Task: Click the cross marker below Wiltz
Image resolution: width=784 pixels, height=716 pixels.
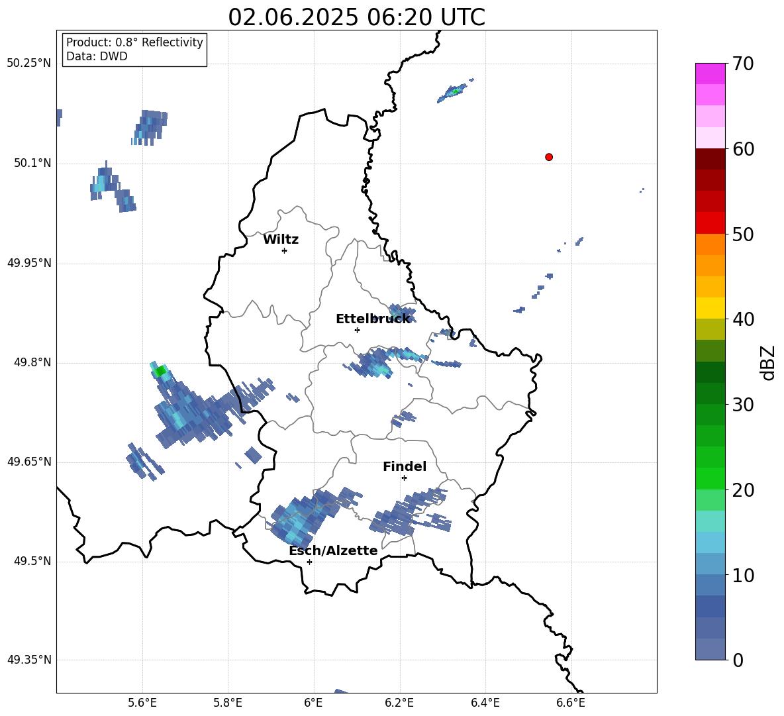Action: pyautogui.click(x=284, y=250)
